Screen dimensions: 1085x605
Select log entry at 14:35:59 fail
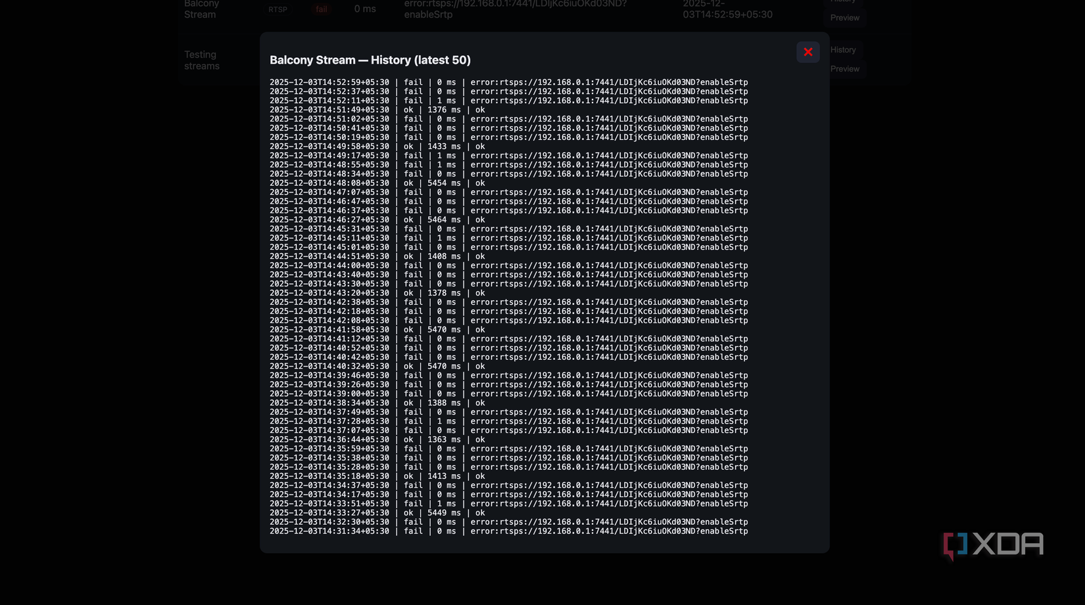pos(508,449)
